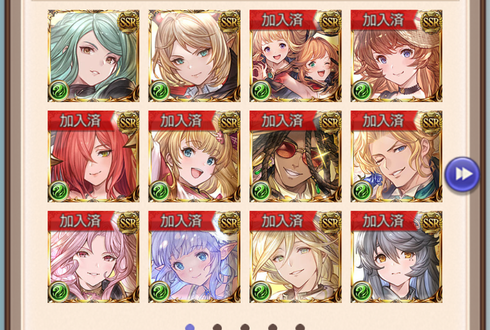The image size is (490, 330).
Task: Choose the winking blond man with blue rose
Action: pos(396,156)
